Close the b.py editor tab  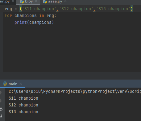[x=36, y=1]
